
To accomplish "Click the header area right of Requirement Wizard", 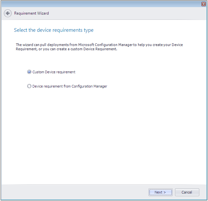I will (129, 13).
